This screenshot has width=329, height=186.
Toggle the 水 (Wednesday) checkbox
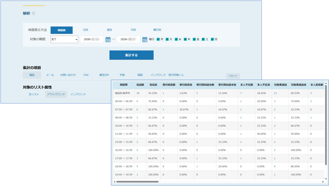pos(176,39)
